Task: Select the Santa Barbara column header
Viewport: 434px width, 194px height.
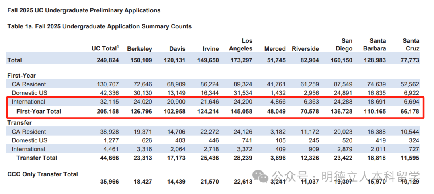Action: (377, 45)
